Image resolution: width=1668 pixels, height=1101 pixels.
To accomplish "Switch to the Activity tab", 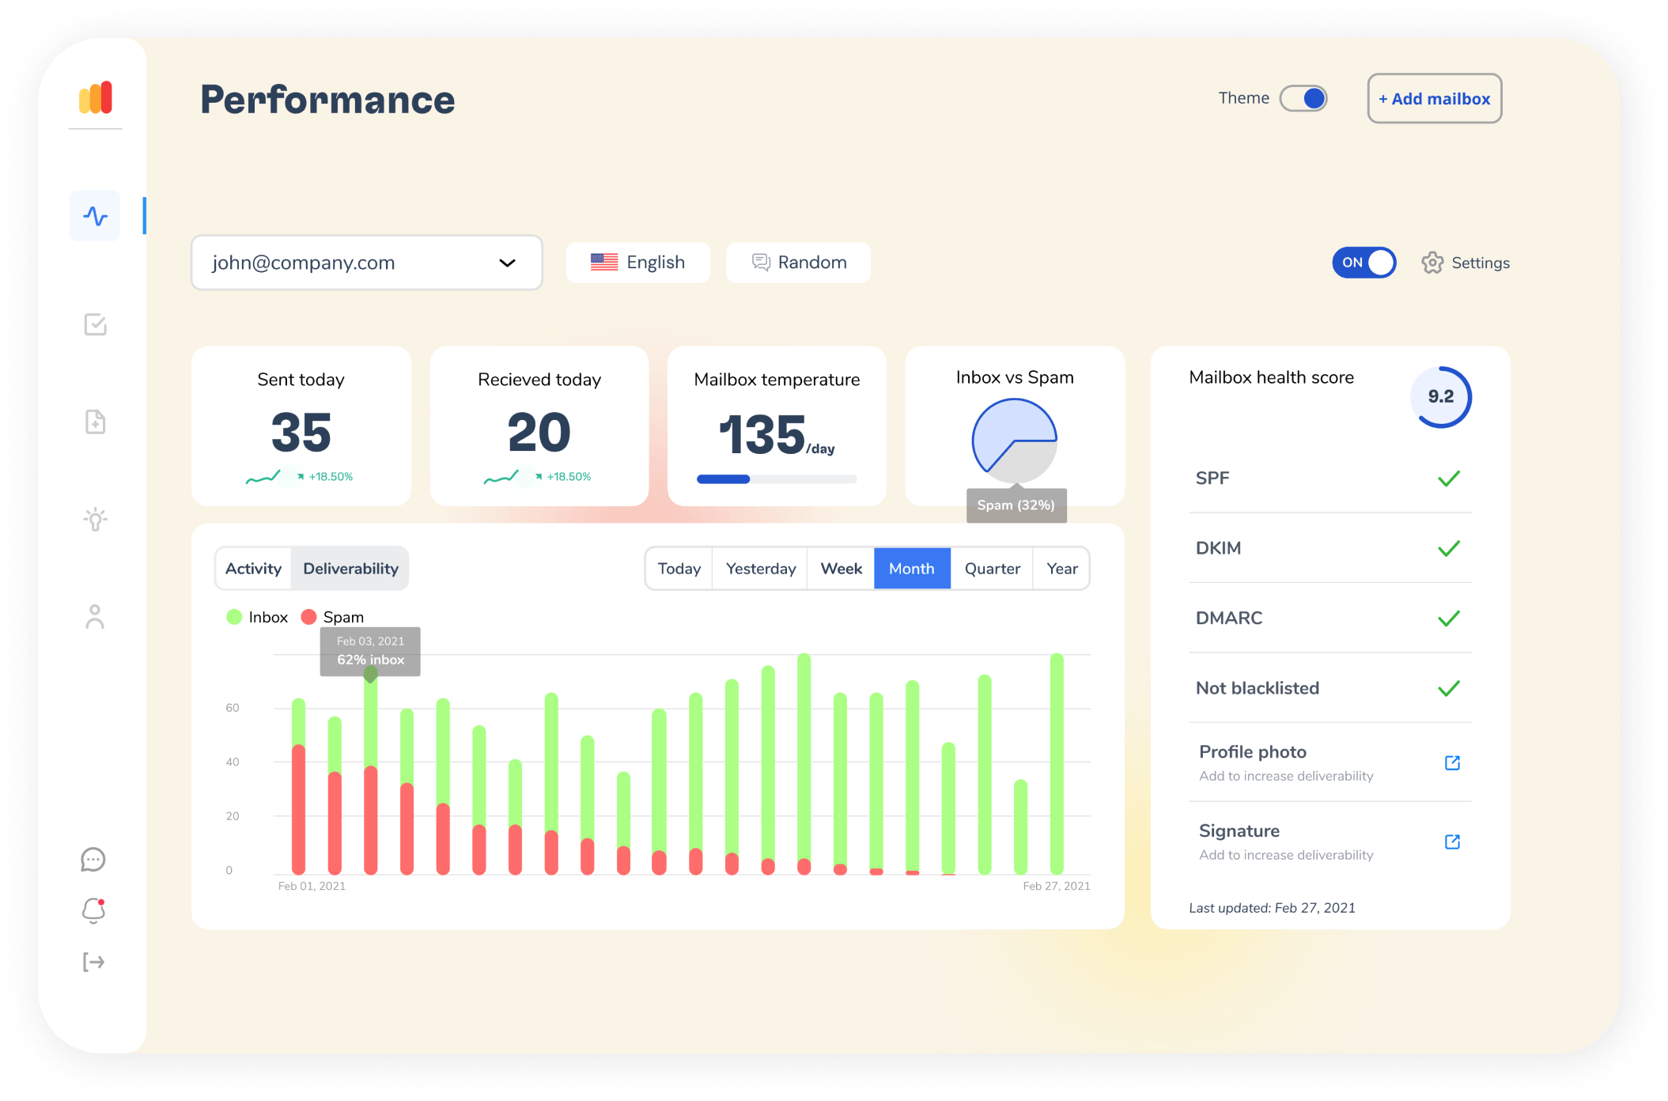I will tap(253, 569).
